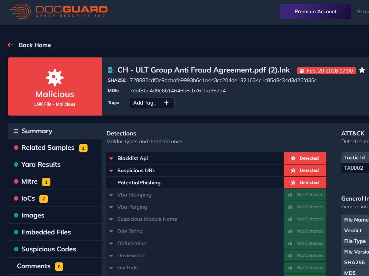Click thumbs-up icon for Vba Stomping
The image size is (369, 276).
click(290, 195)
